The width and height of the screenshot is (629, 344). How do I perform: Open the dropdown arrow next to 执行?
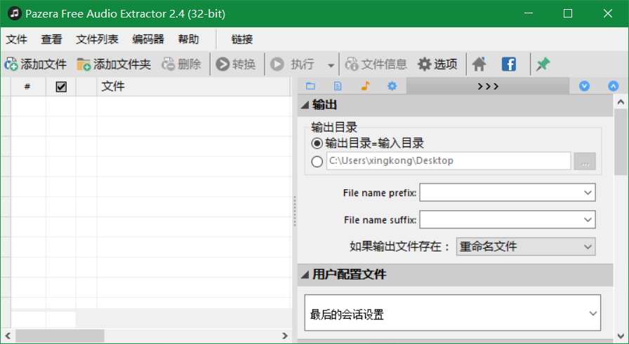click(331, 65)
